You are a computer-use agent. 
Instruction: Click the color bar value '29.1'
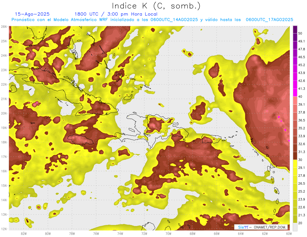coord(302,168)
